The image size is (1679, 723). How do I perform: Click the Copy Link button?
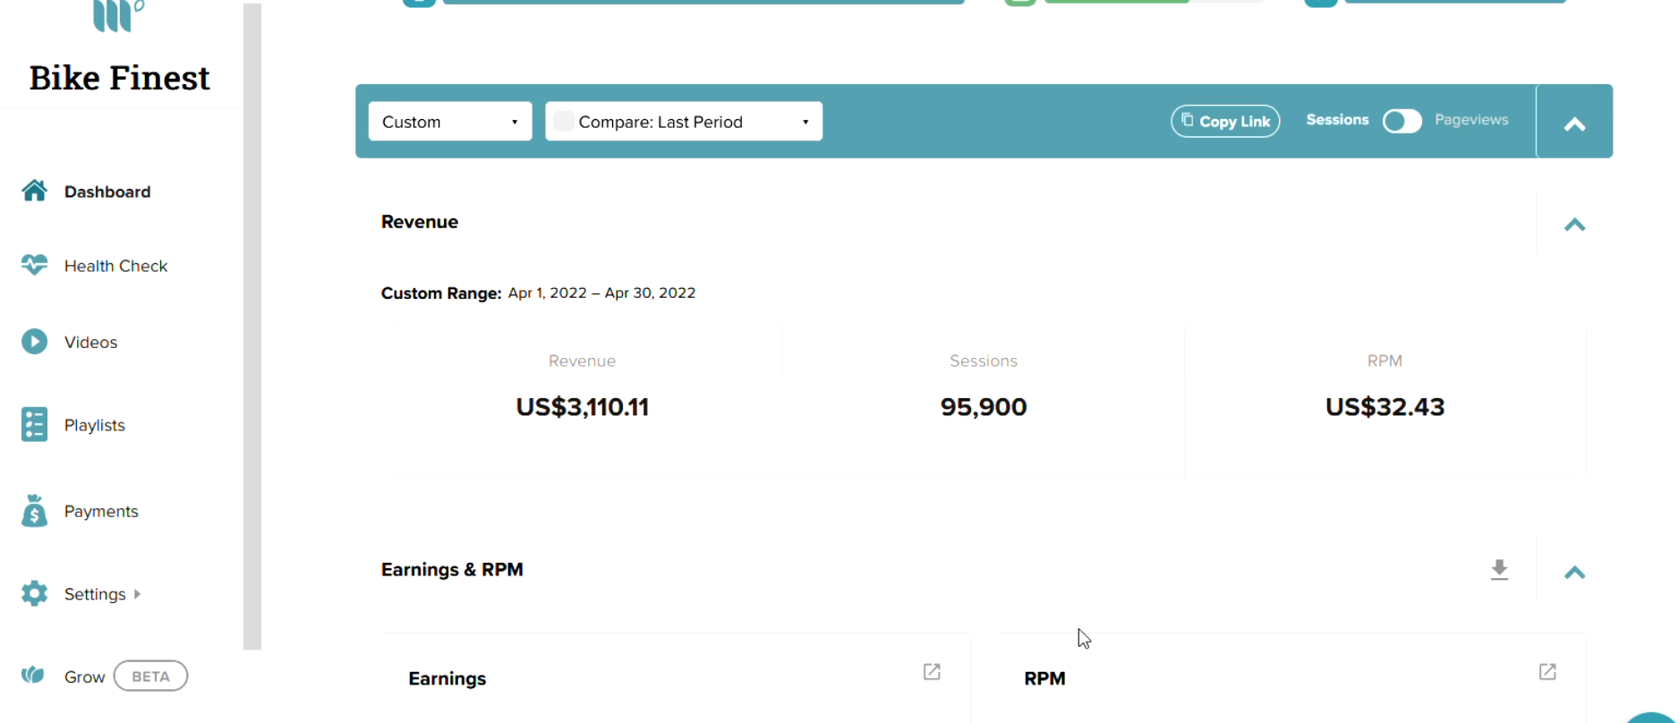(x=1225, y=121)
